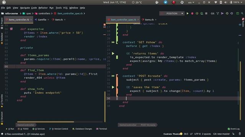Viewport: 245px width, 137px height.
Task: Change the LF line separator
Action: click(191, 134)
